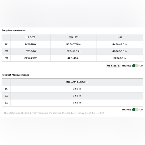The width and height of the screenshot is (145, 145).
Task: Toggle Product Measurements inches/CM switch
Action: click(135, 109)
